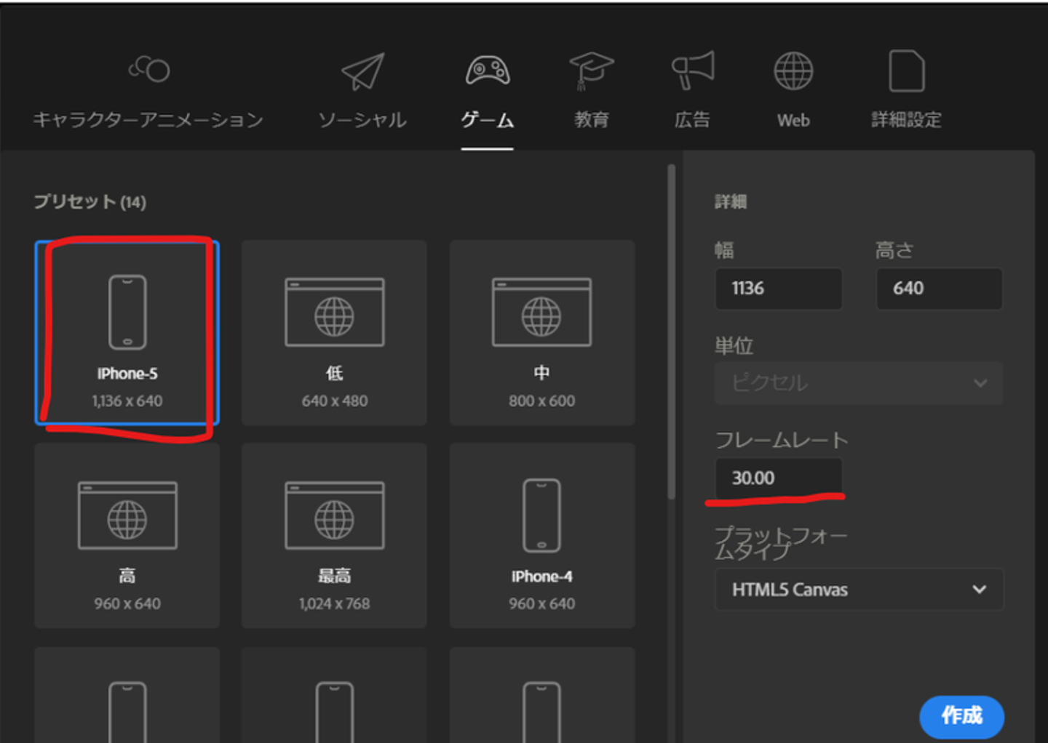1048x743 pixels.
Task: Open the 教育 graduation cap icon
Action: click(591, 71)
